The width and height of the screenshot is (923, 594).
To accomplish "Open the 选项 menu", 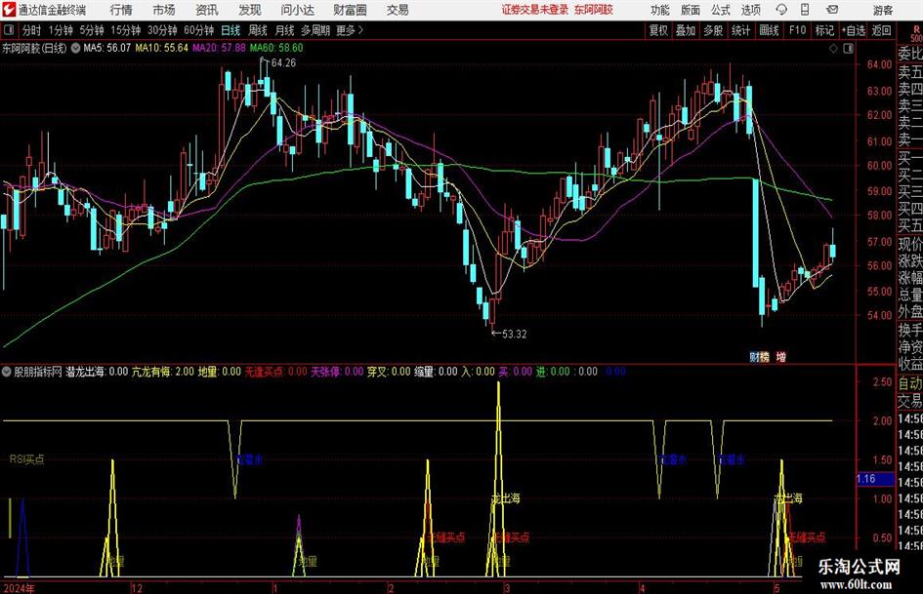I will point(751,10).
